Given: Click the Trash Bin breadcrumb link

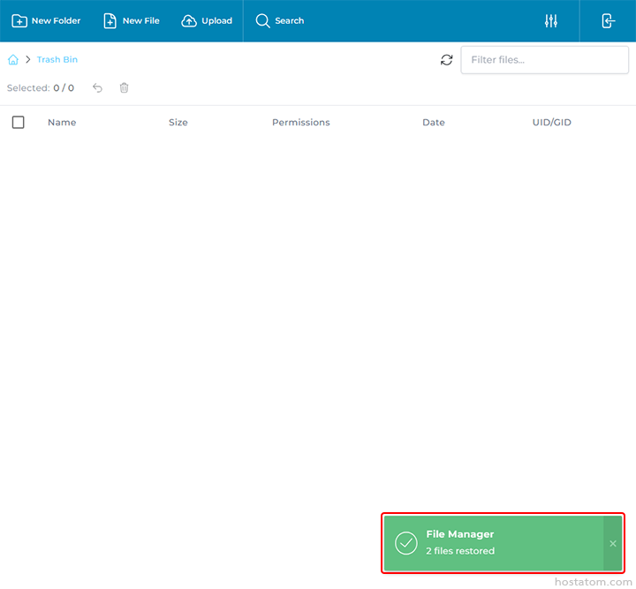Looking at the screenshot, I should tap(57, 60).
